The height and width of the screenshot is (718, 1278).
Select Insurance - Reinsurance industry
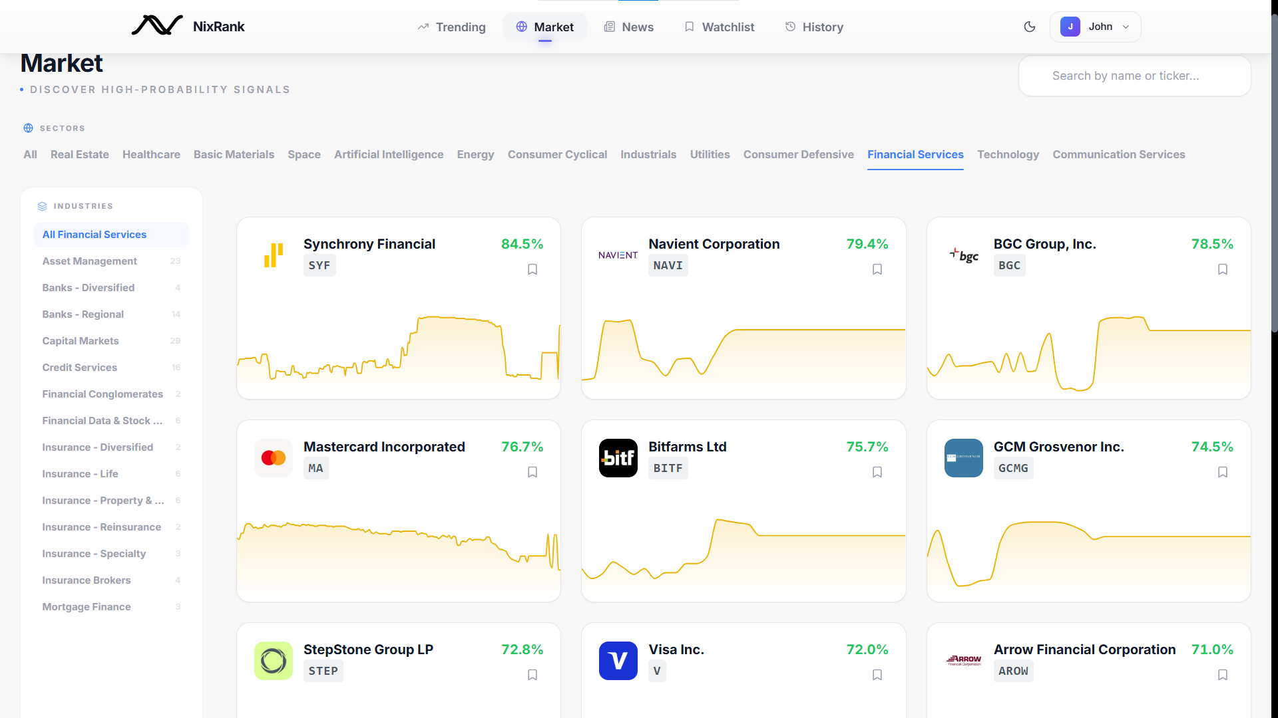click(x=111, y=527)
